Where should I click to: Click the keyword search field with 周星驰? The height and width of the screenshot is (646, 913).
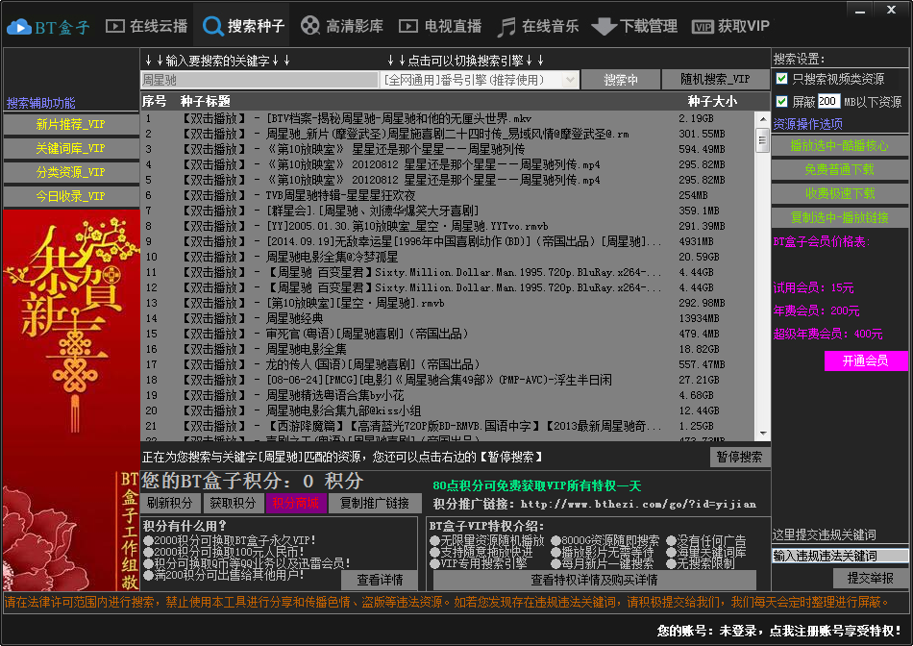coord(259,80)
